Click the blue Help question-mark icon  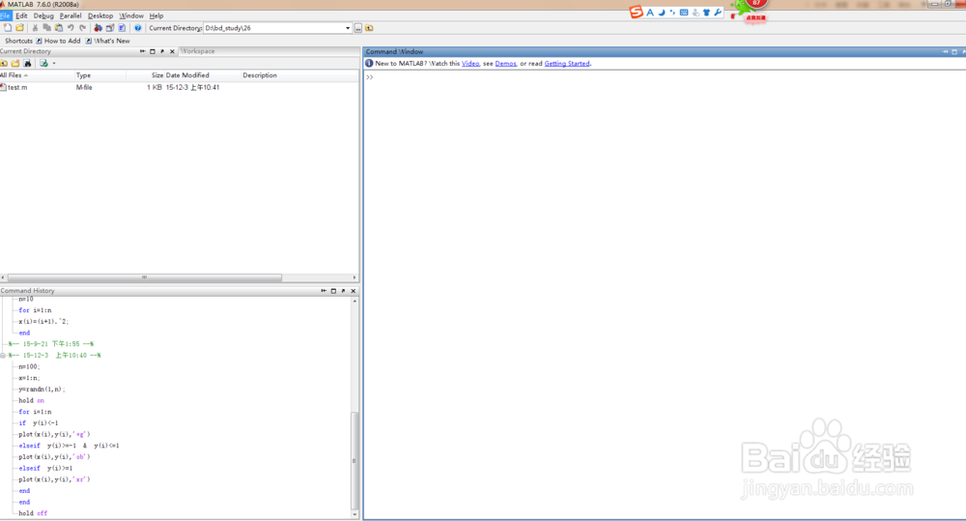[137, 28]
